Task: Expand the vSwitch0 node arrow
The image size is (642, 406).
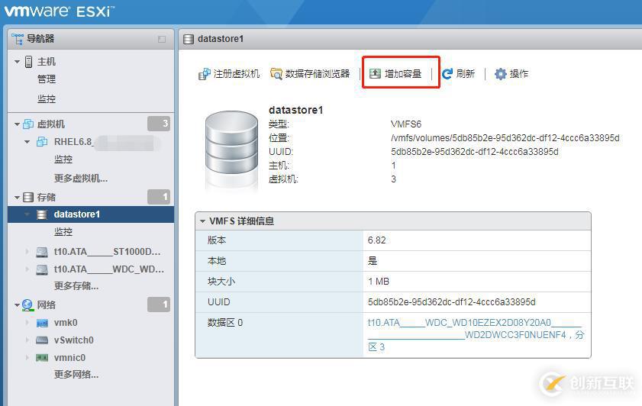Action: 27,340
